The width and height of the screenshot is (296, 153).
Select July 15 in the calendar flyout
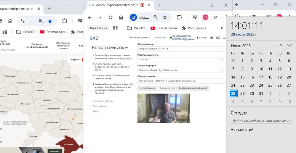pyautogui.click(x=242, y=77)
